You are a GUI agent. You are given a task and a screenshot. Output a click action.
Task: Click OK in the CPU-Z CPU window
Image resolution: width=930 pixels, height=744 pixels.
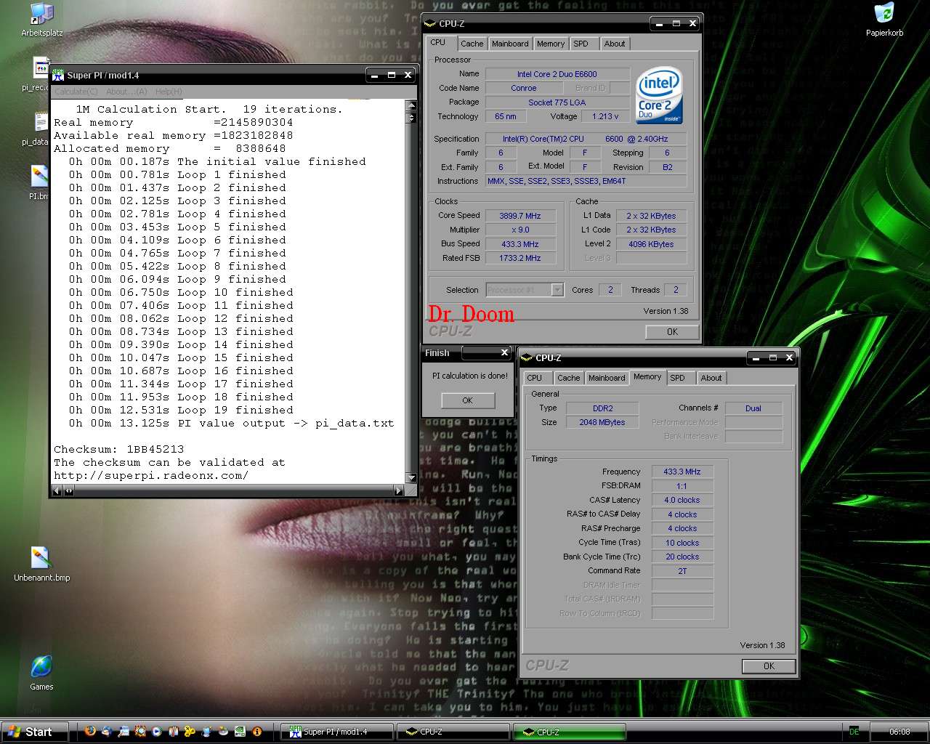click(x=672, y=331)
